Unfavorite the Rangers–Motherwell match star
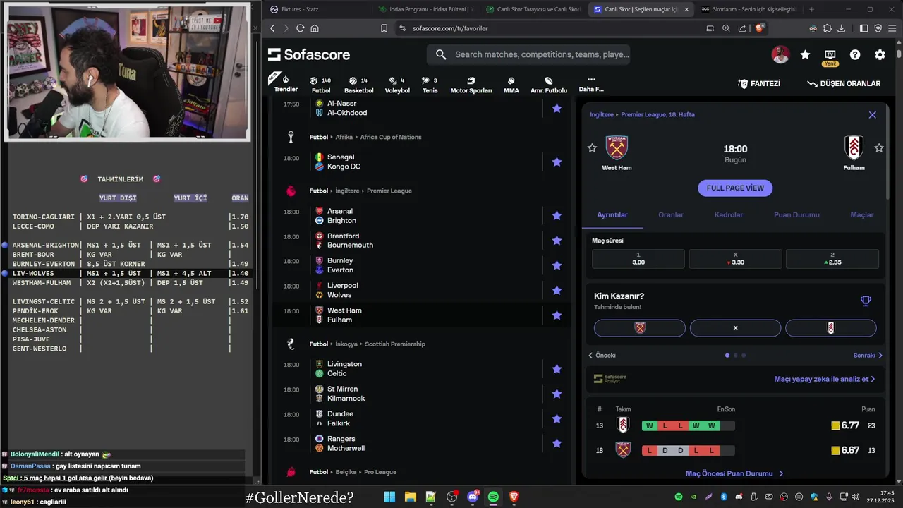 coord(557,443)
